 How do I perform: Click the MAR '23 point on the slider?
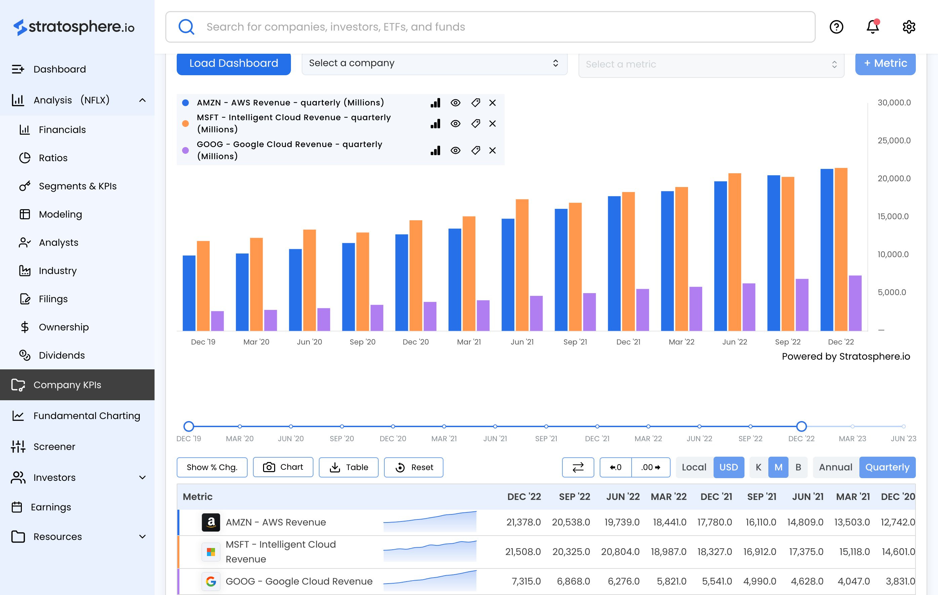[x=852, y=426]
